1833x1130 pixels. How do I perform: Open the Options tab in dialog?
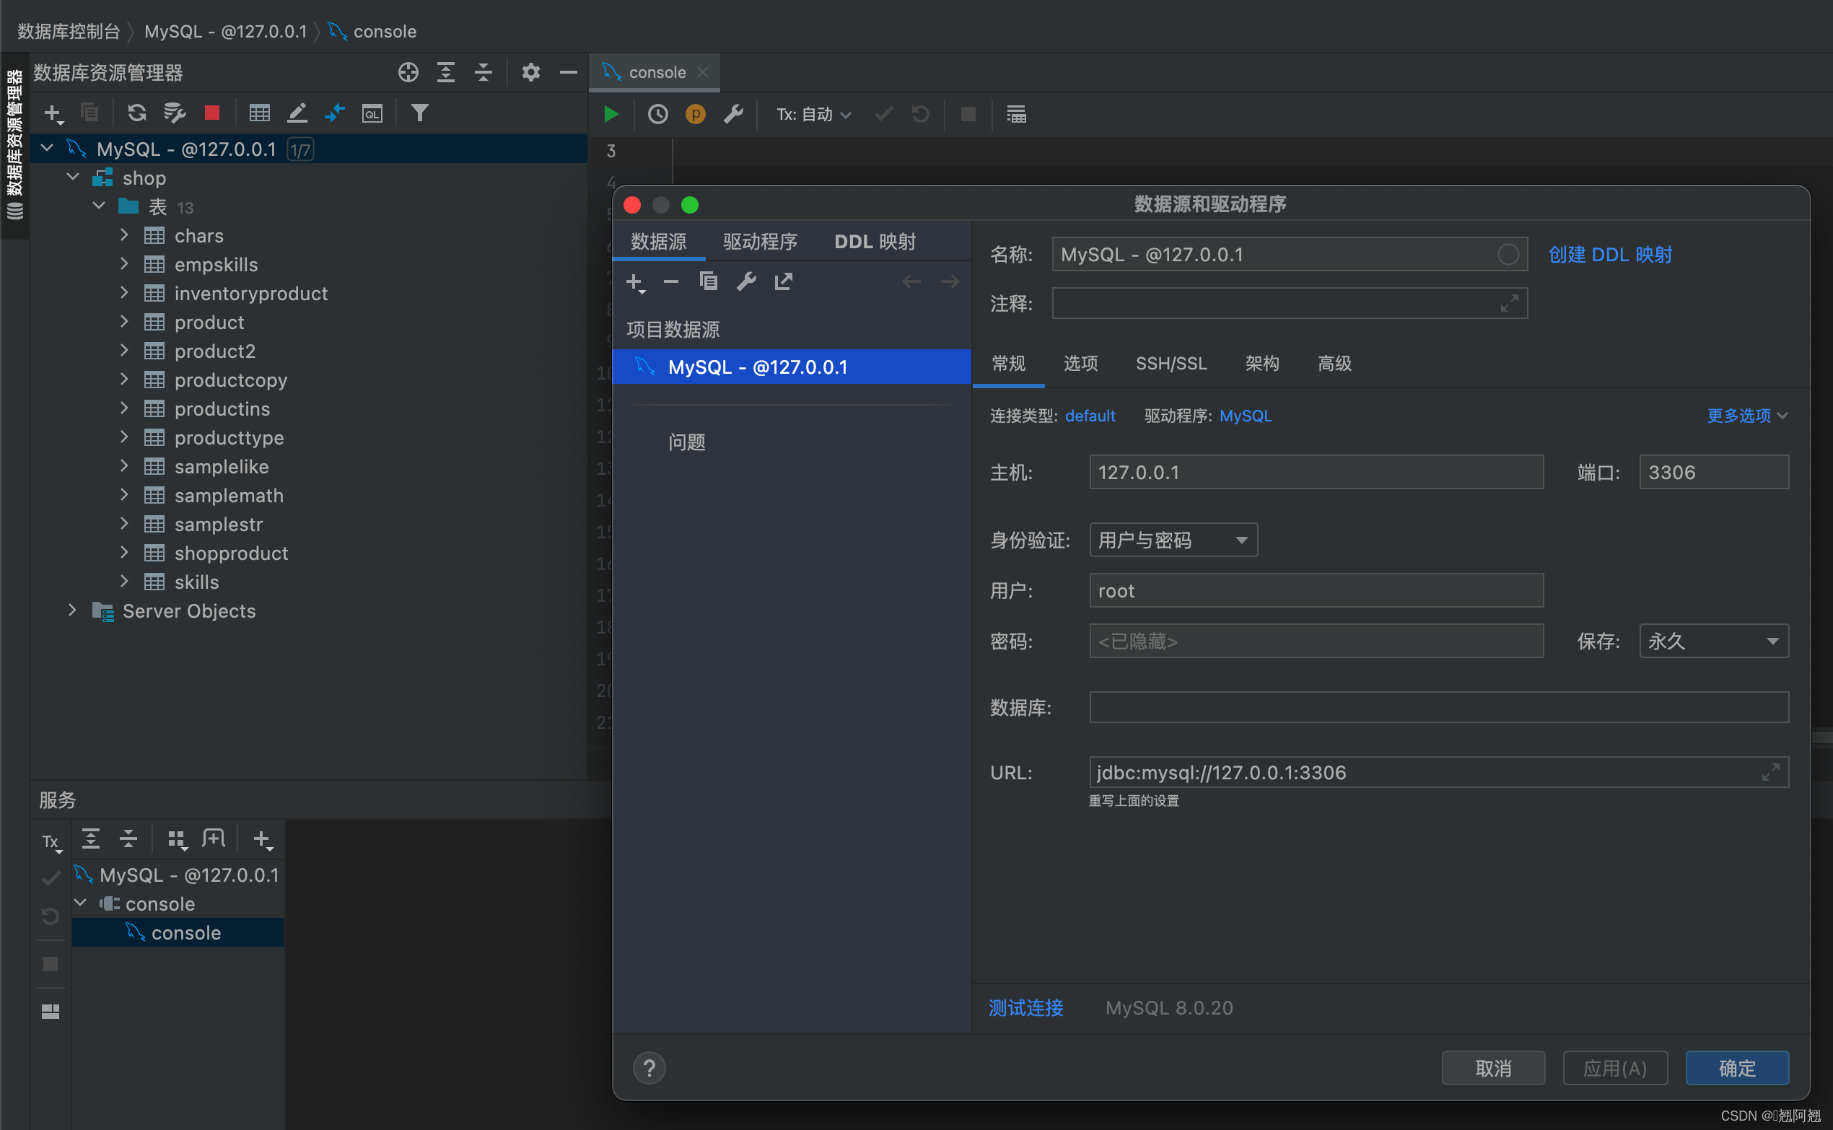(1080, 364)
